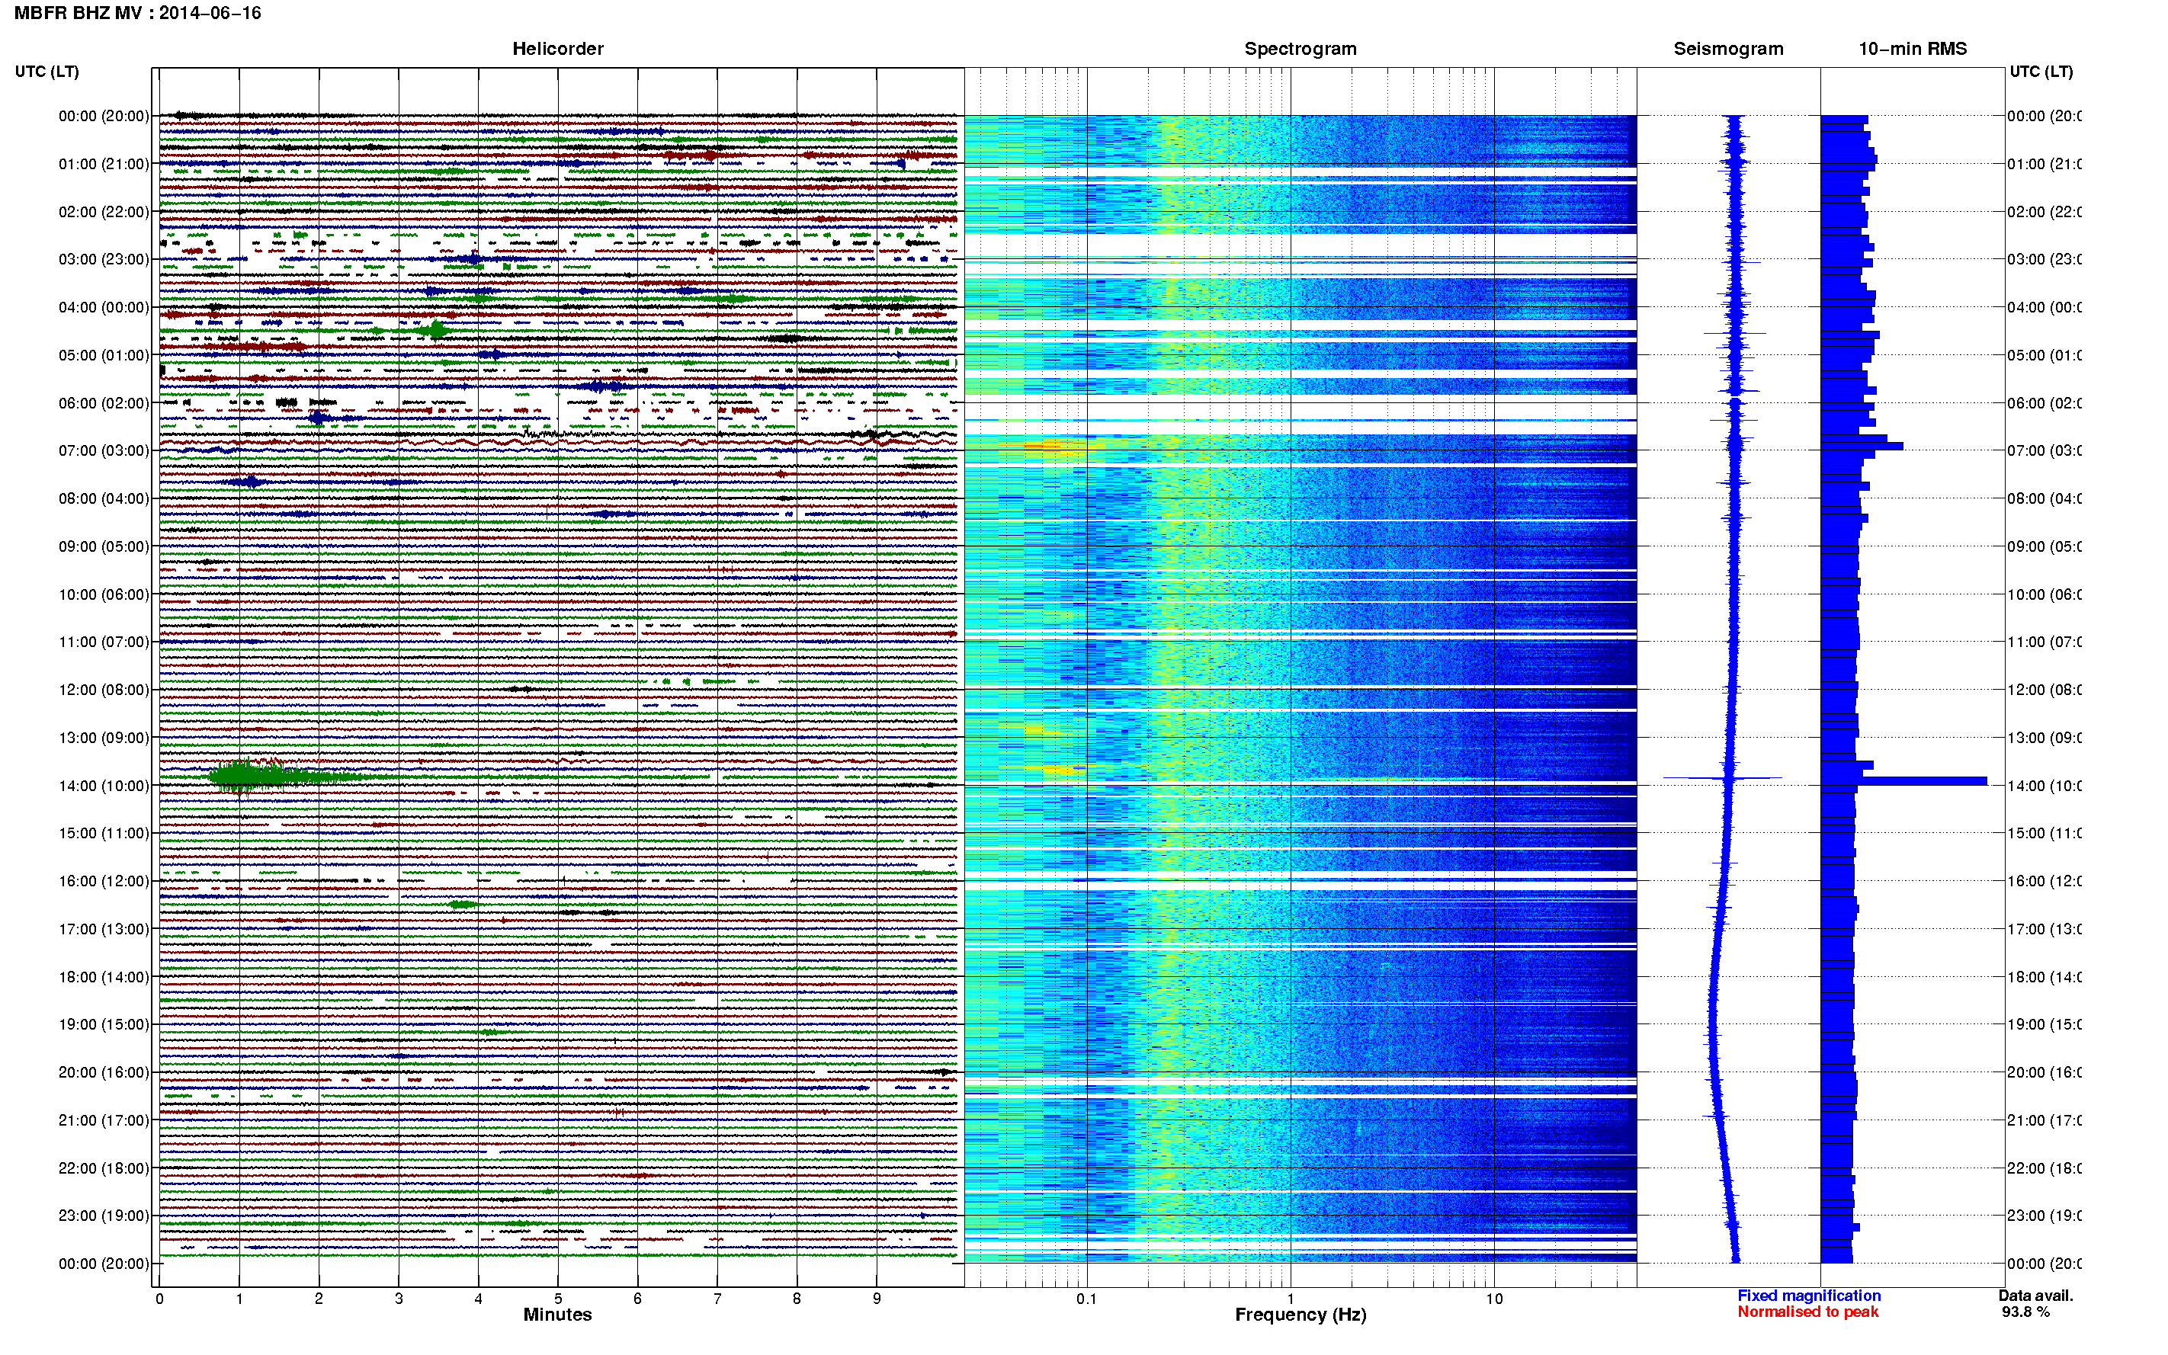Click the left 19:00 (15:00) time label
Screen dimensions: 2168x1355
pyautogui.click(x=104, y=1024)
